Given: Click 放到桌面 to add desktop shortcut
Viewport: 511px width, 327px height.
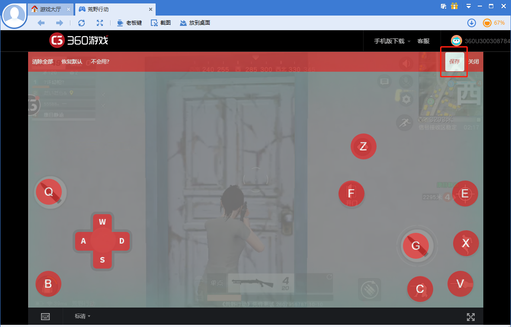Looking at the screenshot, I should pyautogui.click(x=195, y=23).
